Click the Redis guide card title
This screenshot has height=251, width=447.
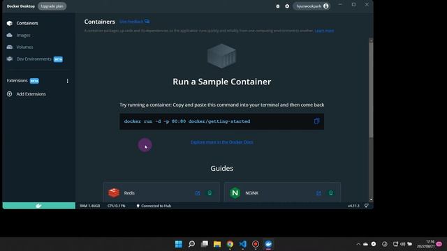point(129,193)
